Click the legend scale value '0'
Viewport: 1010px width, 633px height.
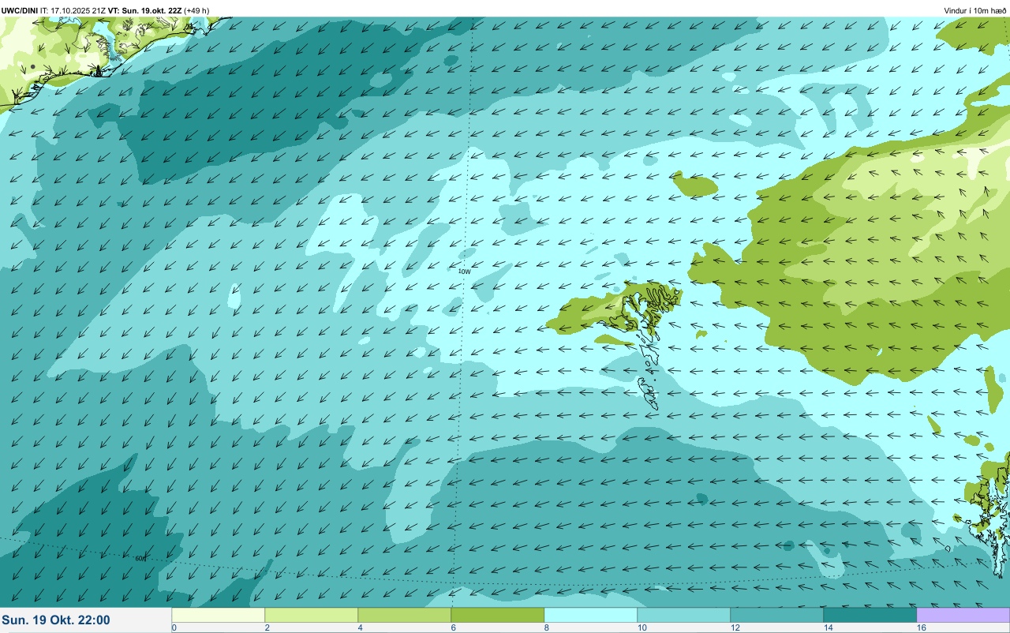(x=174, y=627)
